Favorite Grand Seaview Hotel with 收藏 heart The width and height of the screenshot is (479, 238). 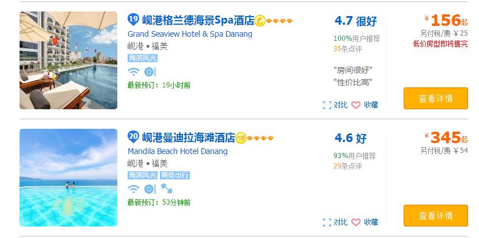click(x=365, y=105)
